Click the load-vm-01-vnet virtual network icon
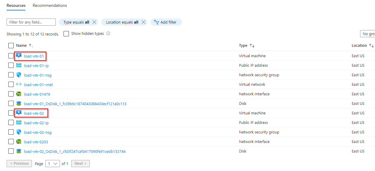The width and height of the screenshot is (375, 171). point(19,84)
